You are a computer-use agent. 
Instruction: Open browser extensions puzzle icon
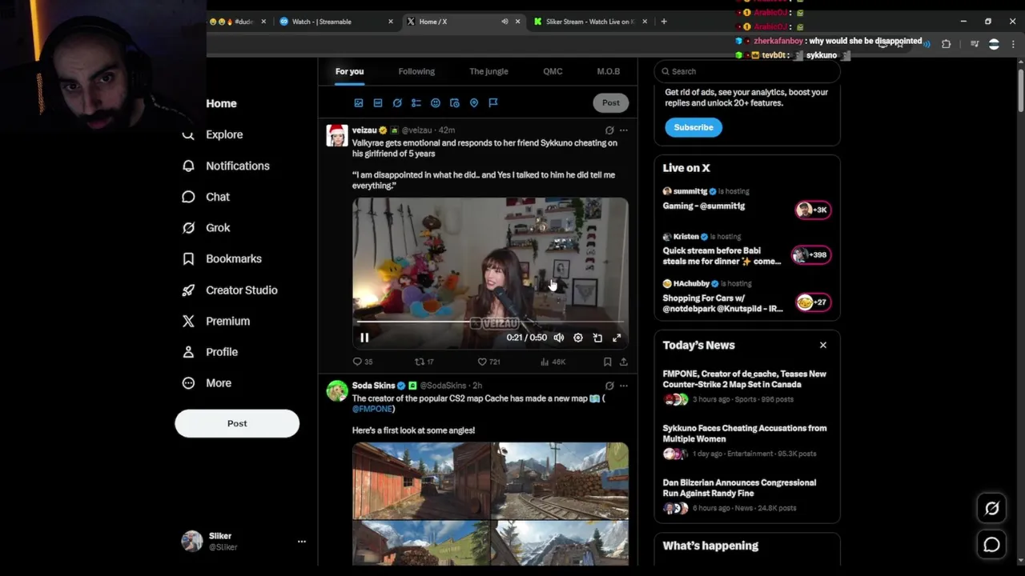(x=946, y=44)
